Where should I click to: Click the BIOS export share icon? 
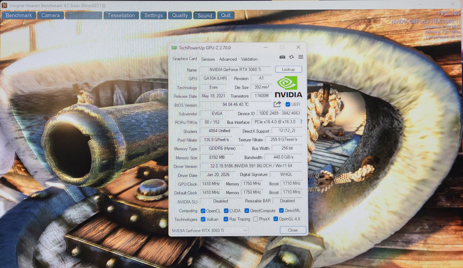pyautogui.click(x=277, y=104)
